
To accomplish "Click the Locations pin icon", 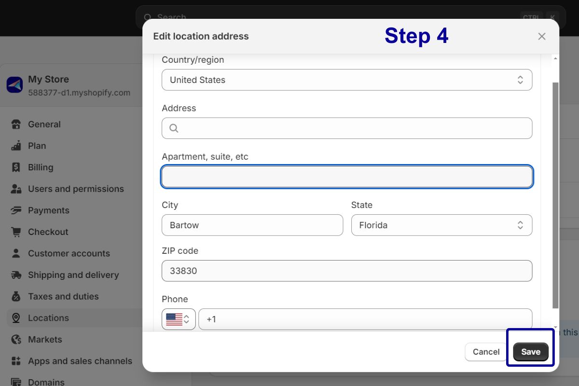I will pos(16,318).
